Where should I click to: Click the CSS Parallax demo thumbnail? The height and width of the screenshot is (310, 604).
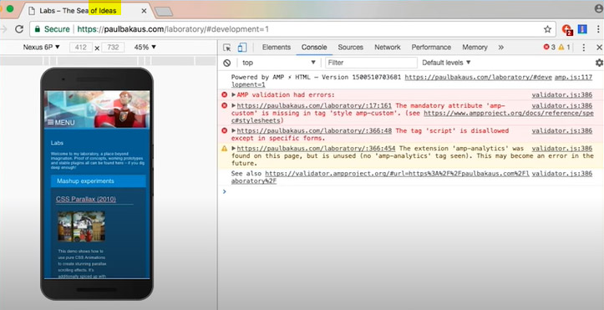pos(81,226)
